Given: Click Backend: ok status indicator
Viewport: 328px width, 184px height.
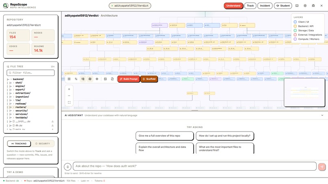Looking at the screenshot, I should 11,181.
